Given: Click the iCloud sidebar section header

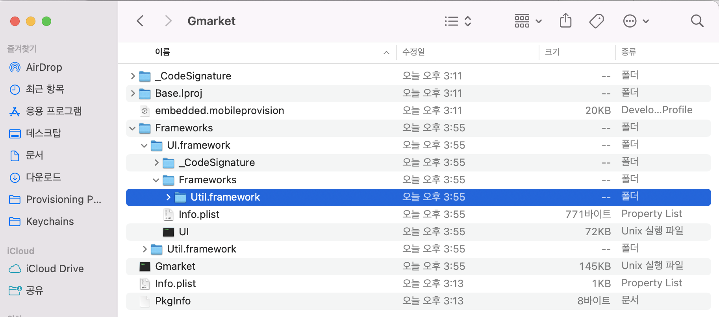Looking at the screenshot, I should point(20,251).
